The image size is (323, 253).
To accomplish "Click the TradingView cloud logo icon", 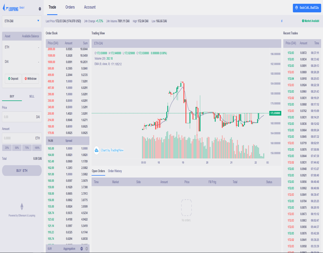I will 97,150.
